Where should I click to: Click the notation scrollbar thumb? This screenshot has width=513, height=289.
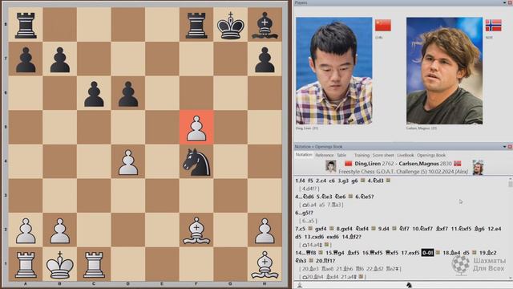coord(510,184)
